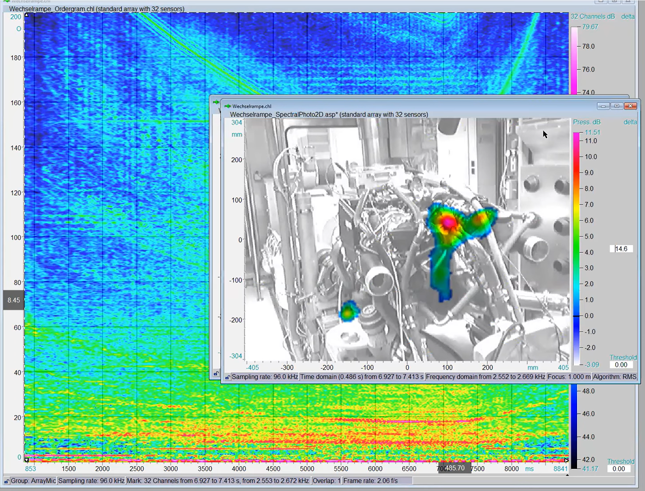Image resolution: width=645 pixels, height=491 pixels.
Task: Click the lock icon in the SpectralPhoto2D status bar
Action: coord(228,377)
